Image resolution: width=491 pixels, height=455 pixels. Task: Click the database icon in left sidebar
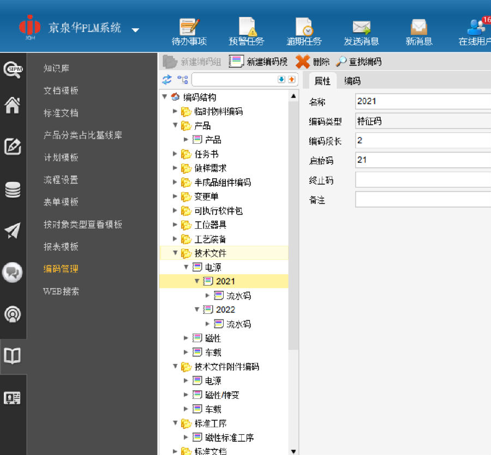click(x=13, y=190)
